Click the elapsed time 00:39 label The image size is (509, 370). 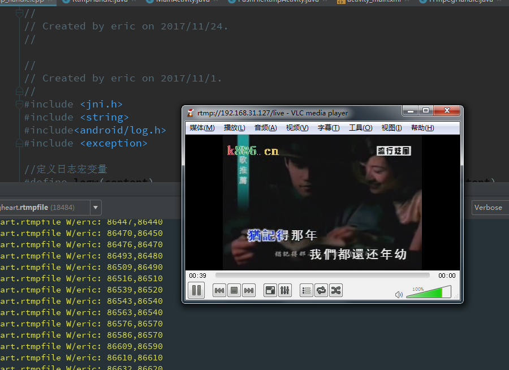pyautogui.click(x=198, y=276)
